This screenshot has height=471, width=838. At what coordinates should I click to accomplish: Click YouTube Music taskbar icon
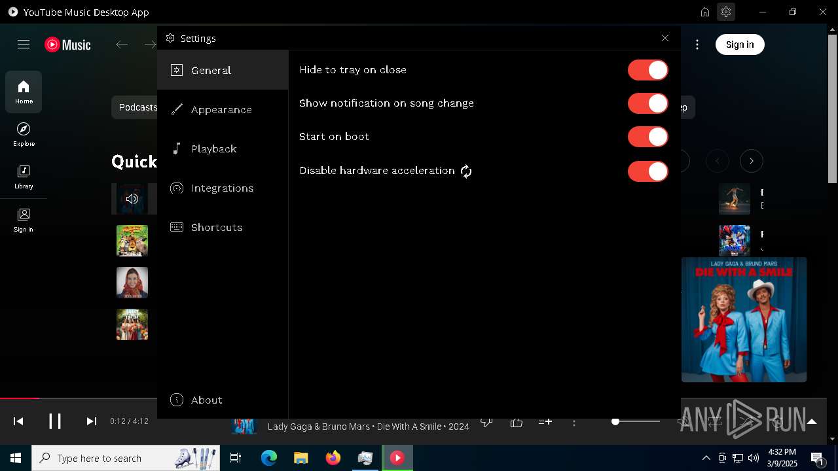(x=397, y=458)
